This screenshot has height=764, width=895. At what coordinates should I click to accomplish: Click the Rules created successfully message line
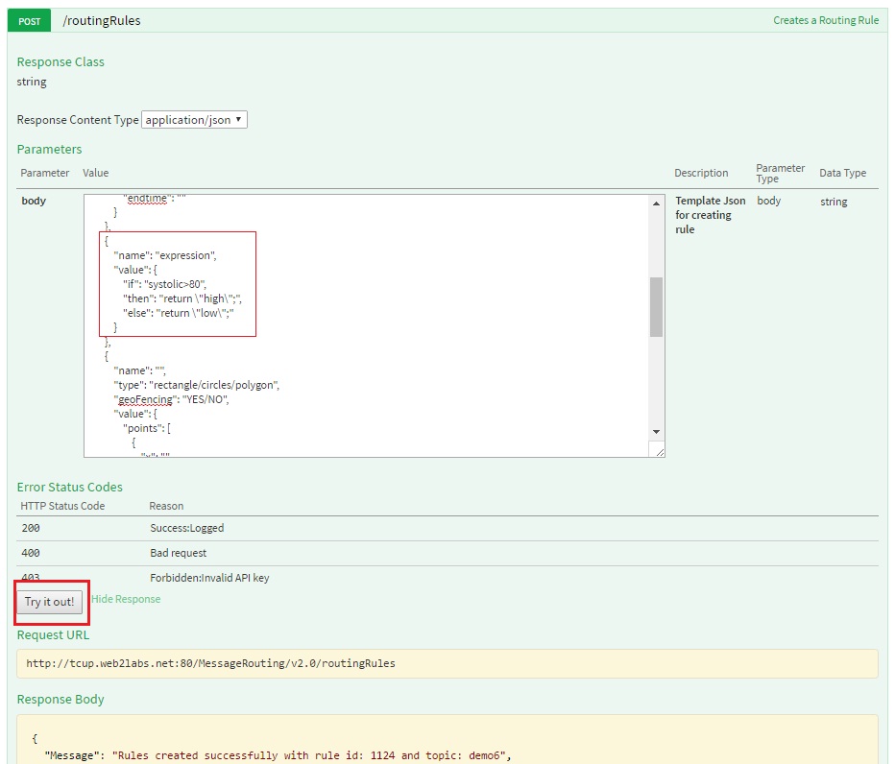pos(278,755)
